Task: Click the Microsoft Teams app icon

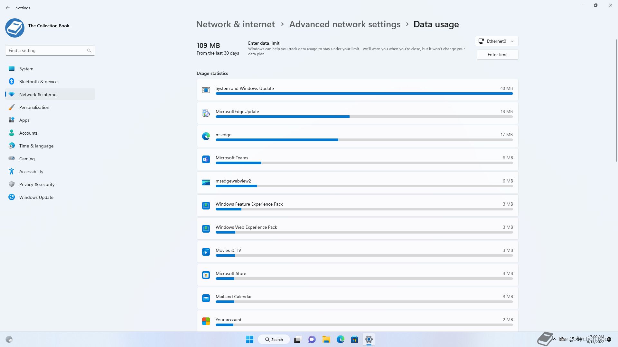Action: [x=206, y=159]
